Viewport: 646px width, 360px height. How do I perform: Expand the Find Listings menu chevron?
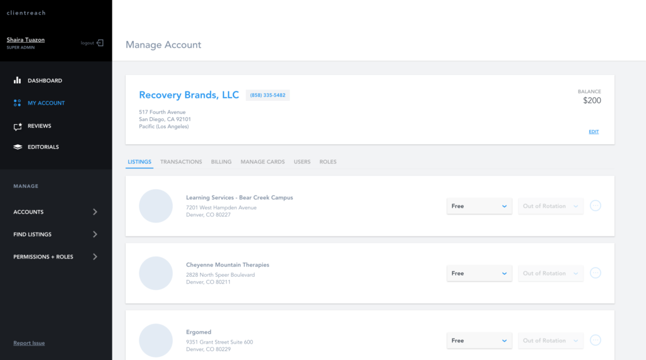point(95,235)
